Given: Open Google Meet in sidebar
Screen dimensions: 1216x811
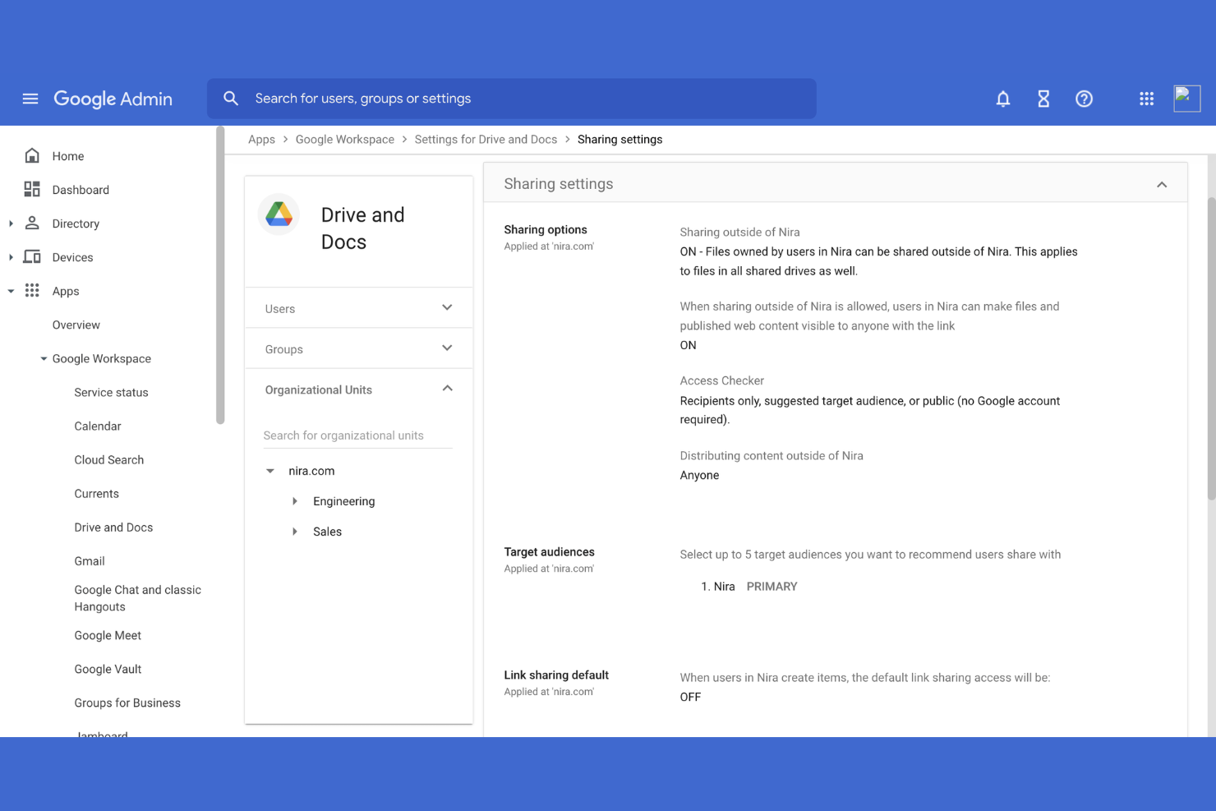Looking at the screenshot, I should (108, 635).
